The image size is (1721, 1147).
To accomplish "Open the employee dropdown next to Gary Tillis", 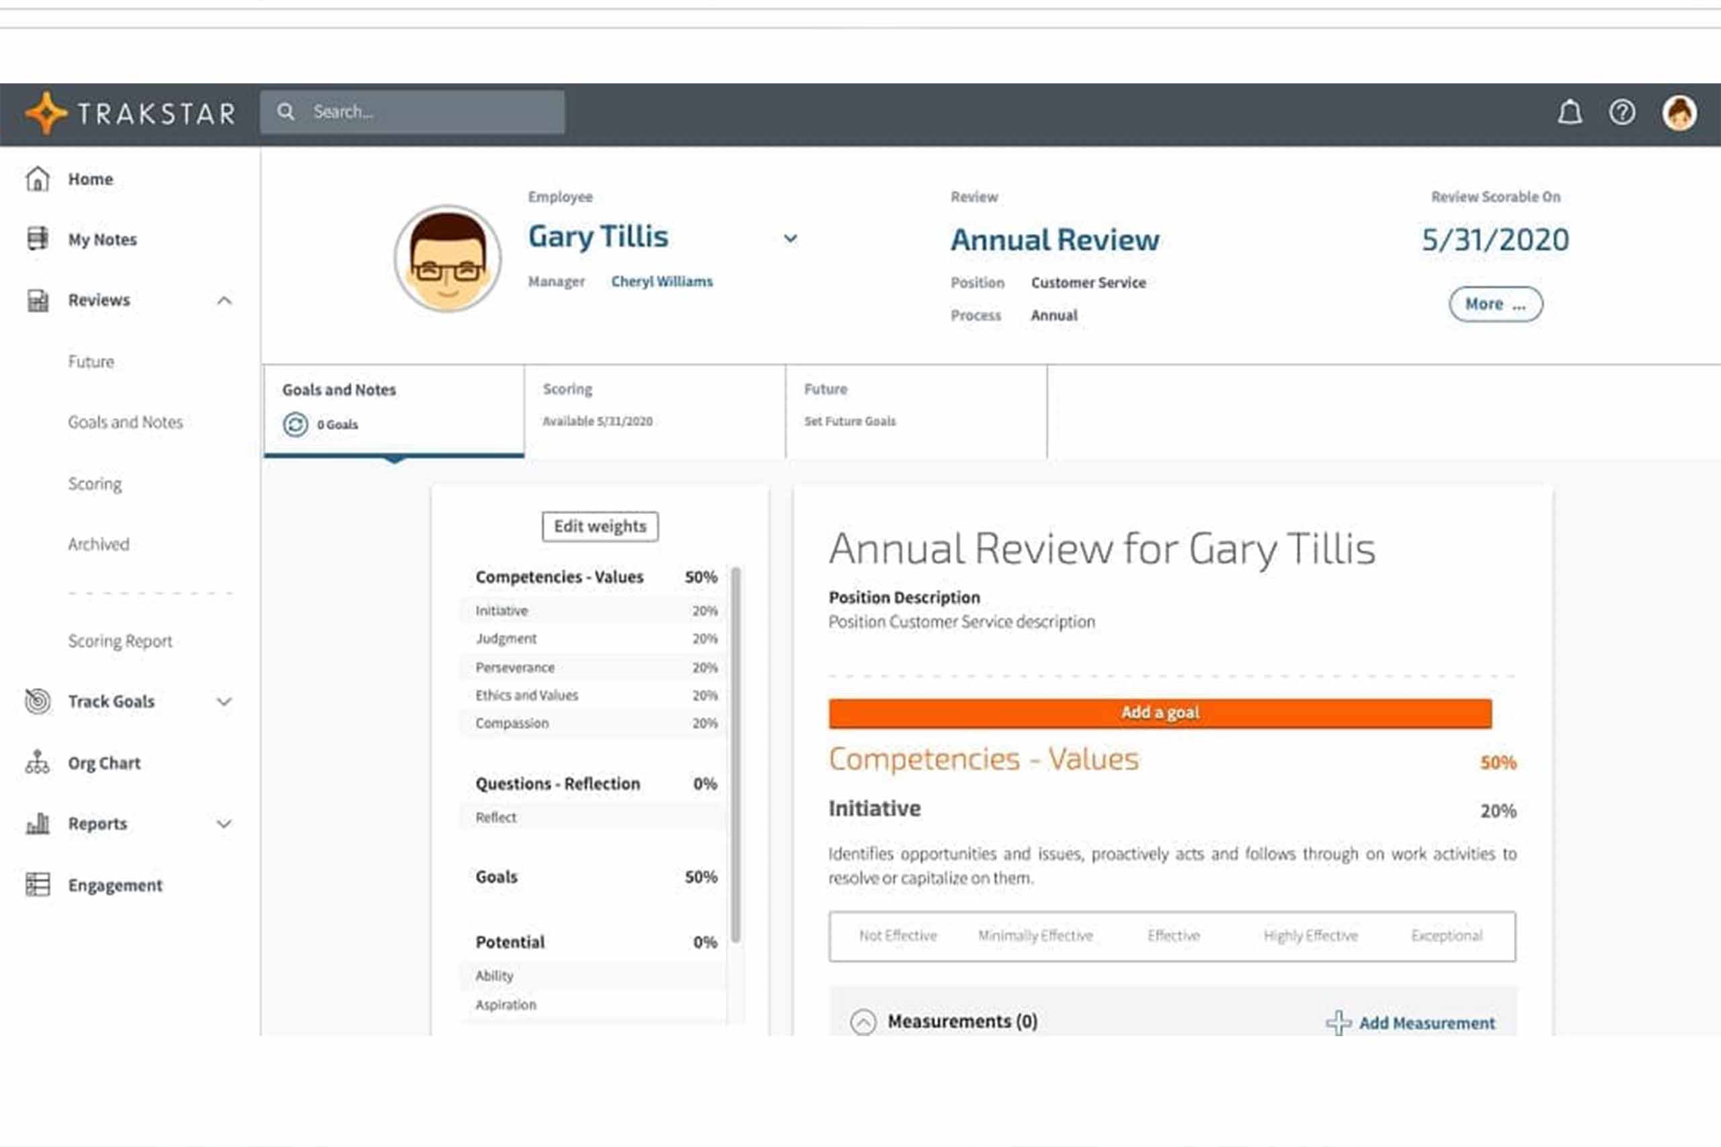I will [791, 239].
